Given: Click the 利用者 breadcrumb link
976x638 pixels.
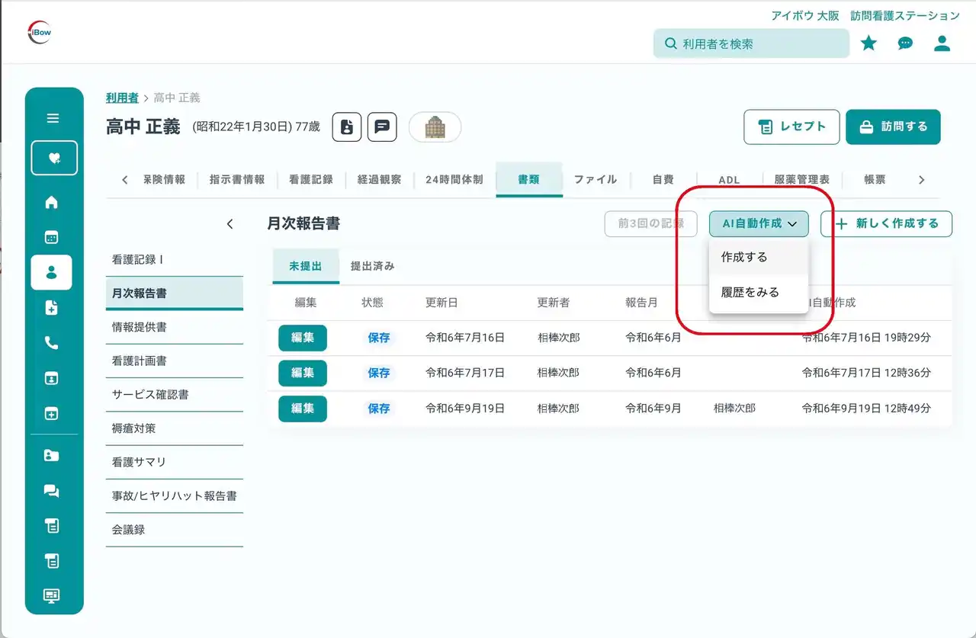Looking at the screenshot, I should tap(122, 98).
